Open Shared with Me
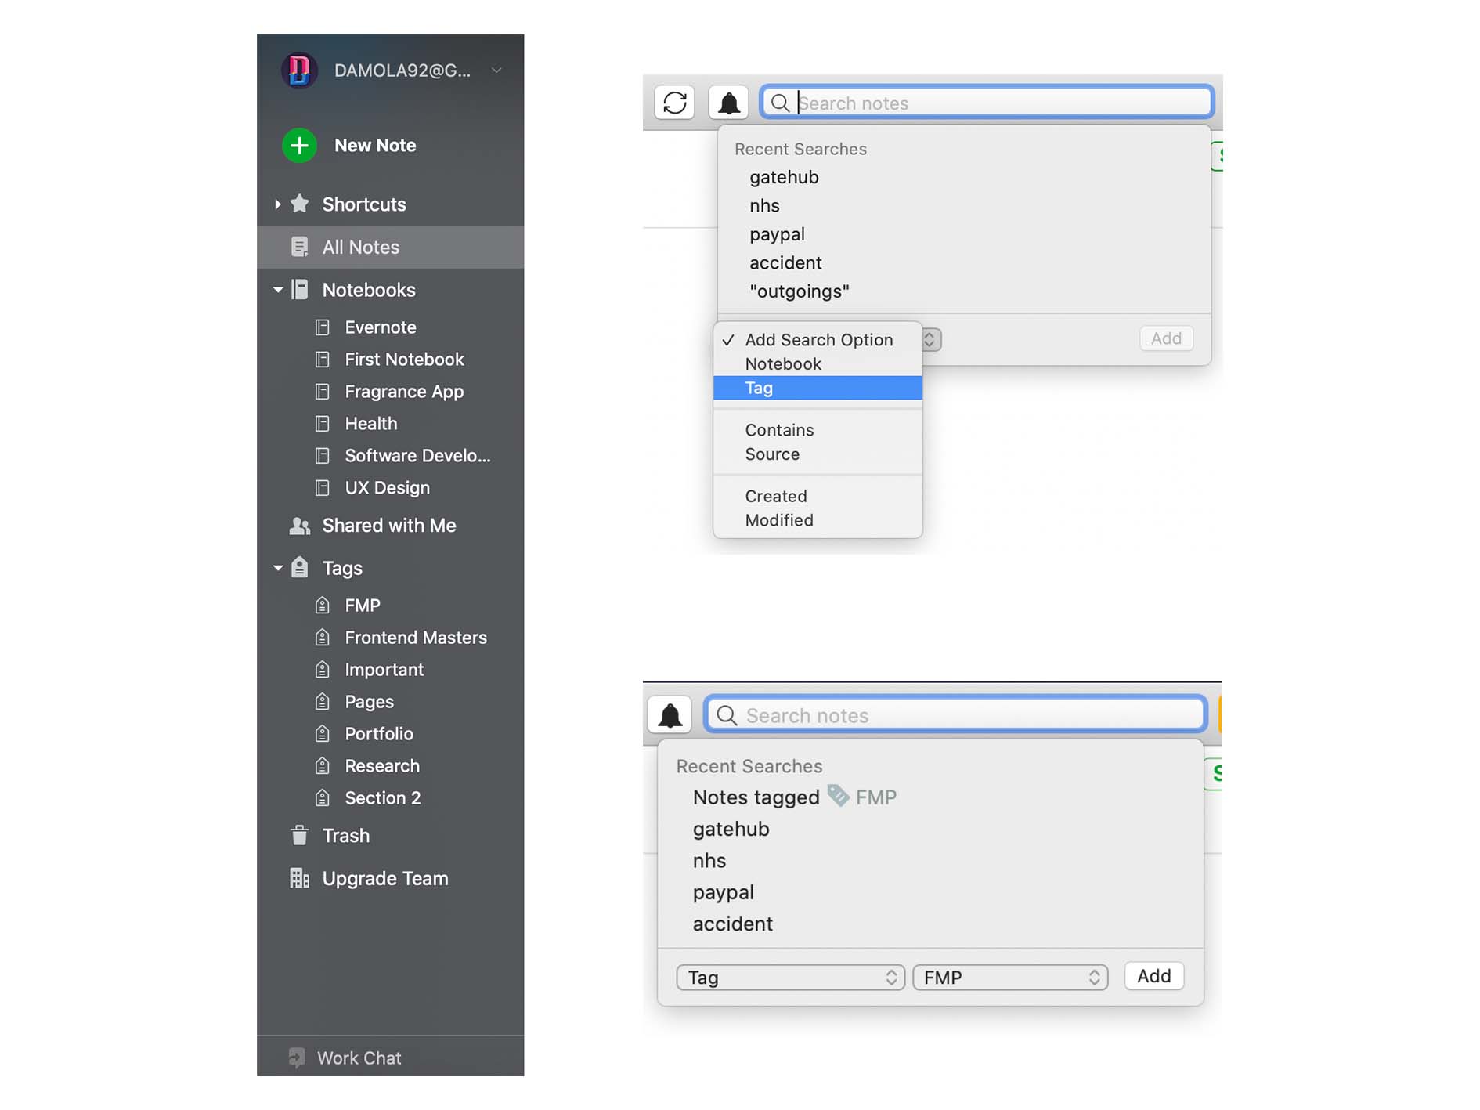This screenshot has width=1480, height=1110. [x=389, y=526]
